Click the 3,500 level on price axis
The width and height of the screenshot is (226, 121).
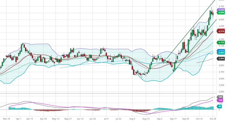coord(221,85)
